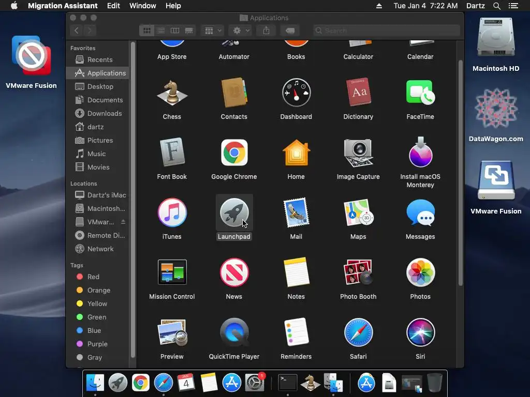Select the QuickTime Player icon
This screenshot has height=397, width=530.
(x=234, y=332)
